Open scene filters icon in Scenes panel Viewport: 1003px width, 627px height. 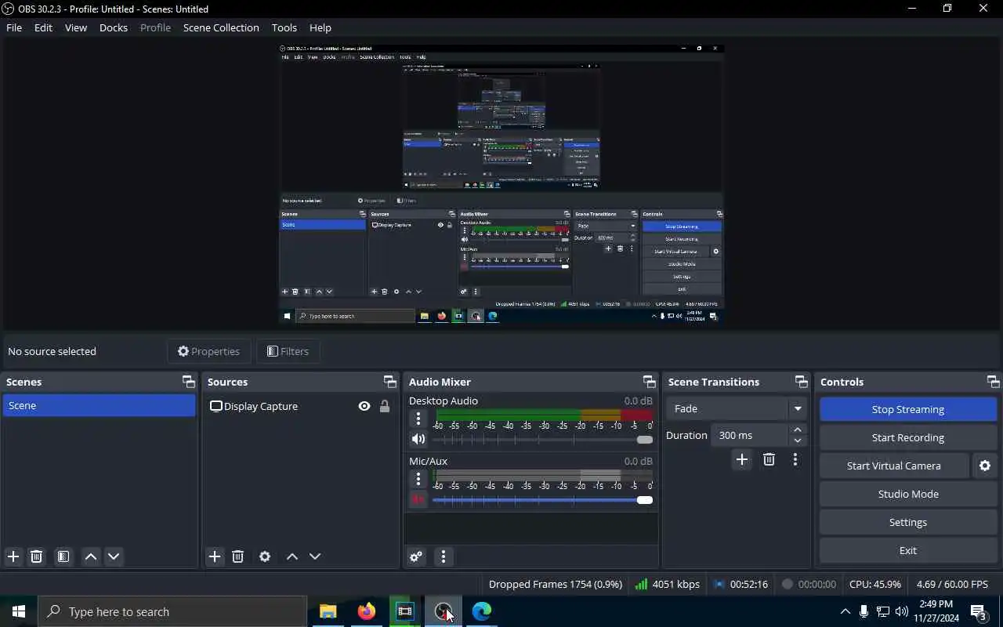point(63,556)
